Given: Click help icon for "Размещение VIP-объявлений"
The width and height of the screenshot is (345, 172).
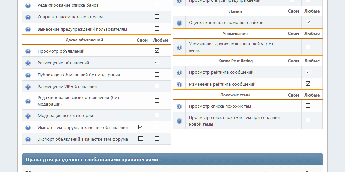Looking at the screenshot, I should pyautogui.click(x=28, y=87).
